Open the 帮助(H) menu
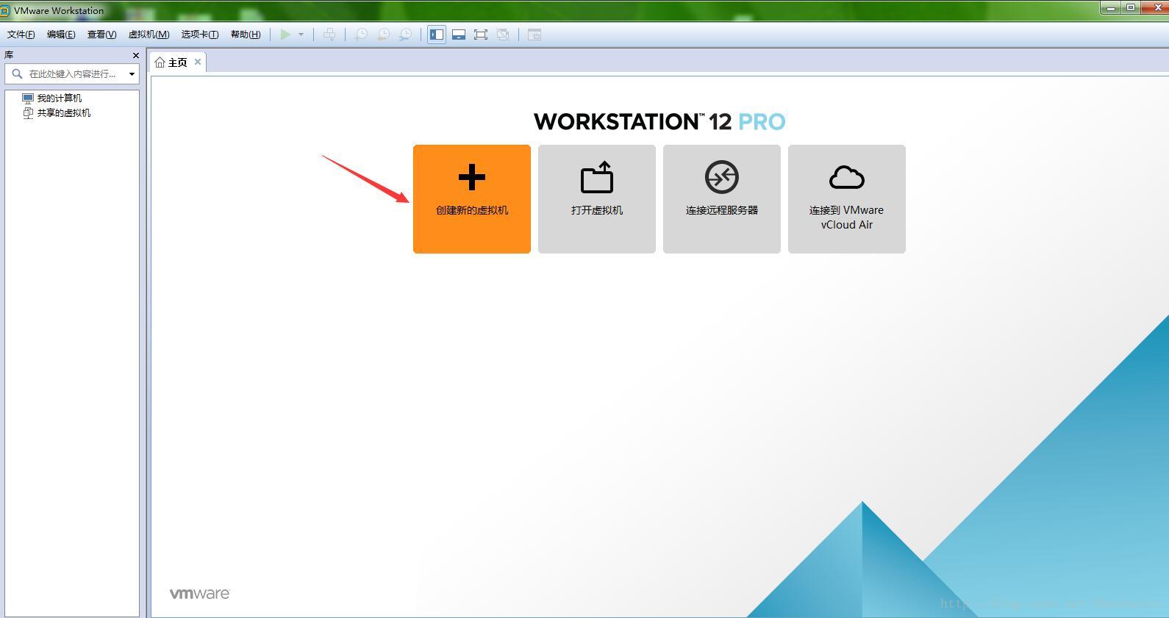Viewport: 1169px width, 618px height. tap(246, 35)
